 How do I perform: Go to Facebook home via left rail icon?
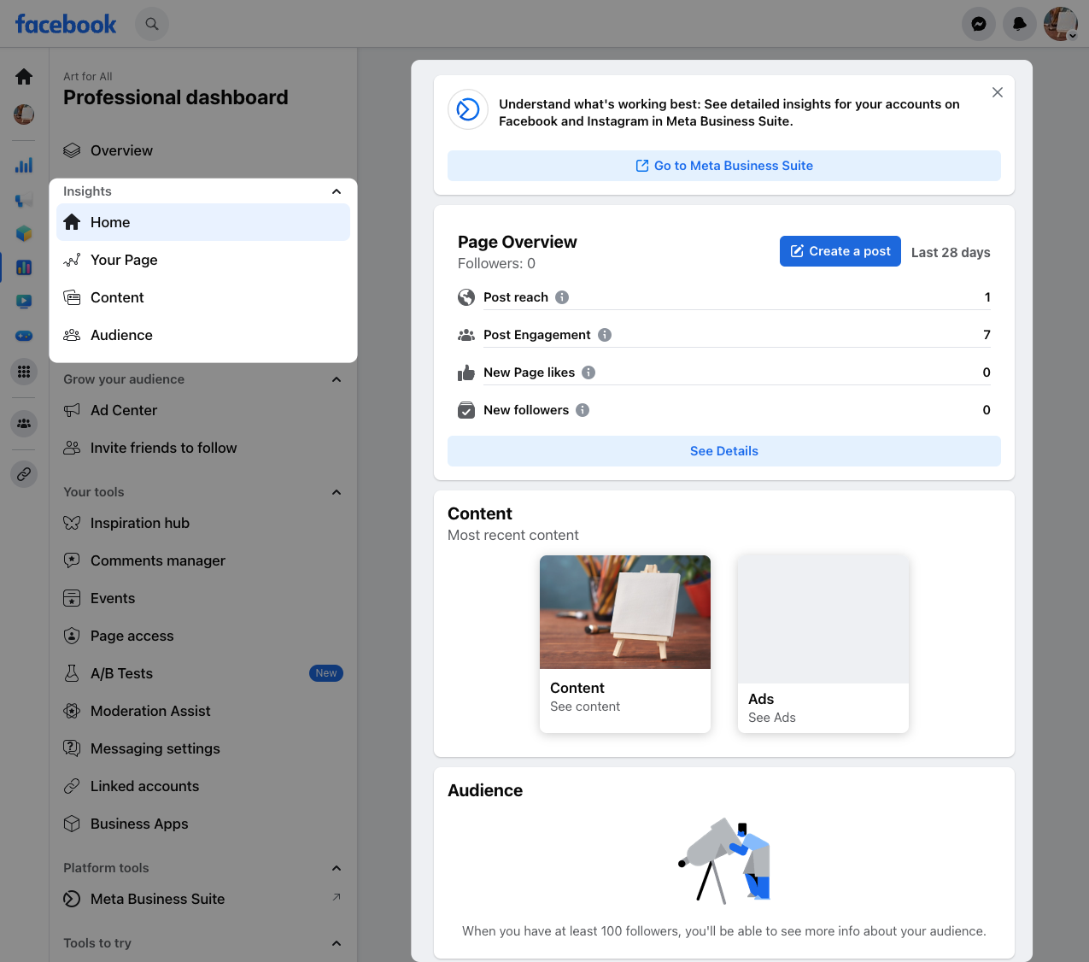point(24,77)
